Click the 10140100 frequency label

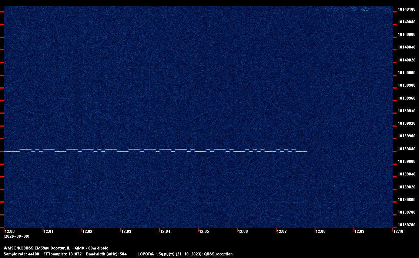click(x=406, y=9)
